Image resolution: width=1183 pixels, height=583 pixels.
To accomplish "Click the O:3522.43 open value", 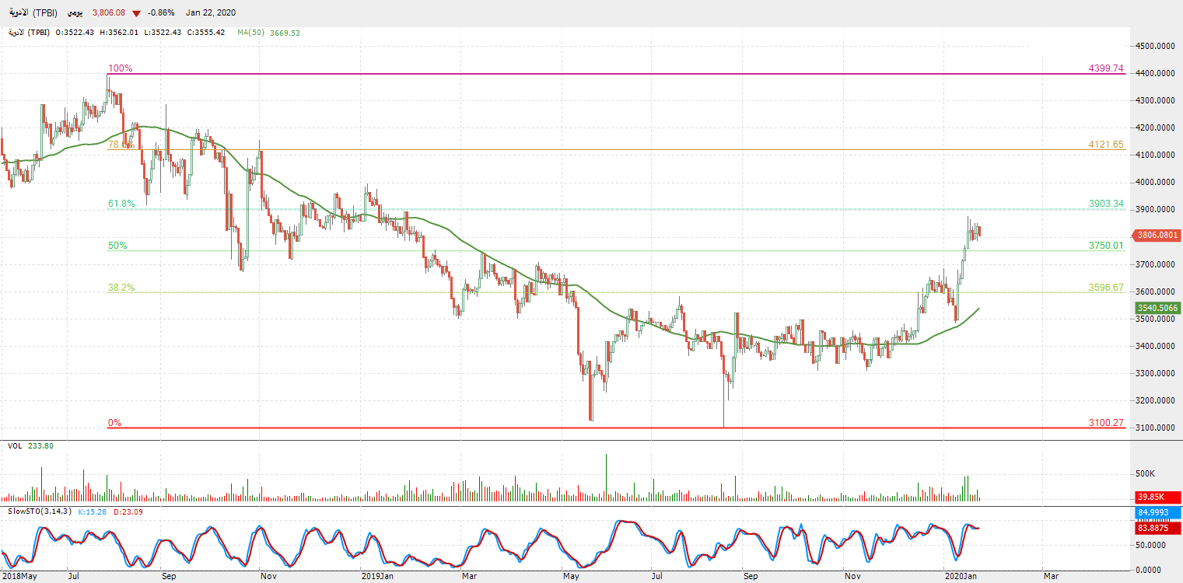I will pos(75,33).
